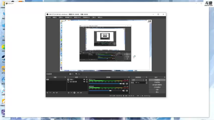Select the 图像 2 source row
The width and height of the screenshot is (214, 120).
(77, 79)
